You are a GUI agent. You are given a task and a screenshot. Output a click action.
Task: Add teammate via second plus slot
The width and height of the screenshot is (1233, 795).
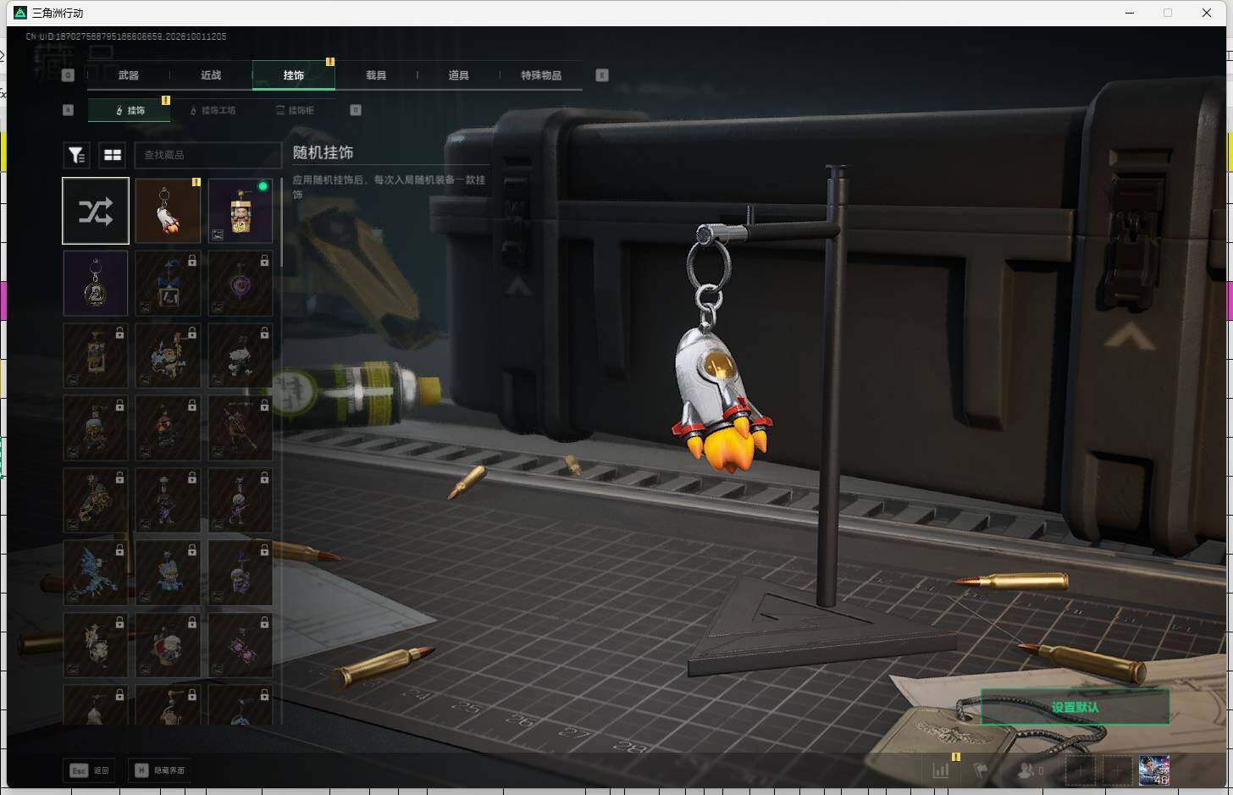[x=1117, y=770]
